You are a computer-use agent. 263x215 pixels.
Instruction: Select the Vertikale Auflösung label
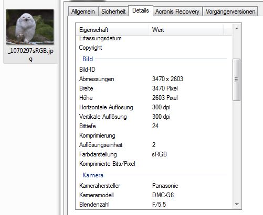[103, 117]
